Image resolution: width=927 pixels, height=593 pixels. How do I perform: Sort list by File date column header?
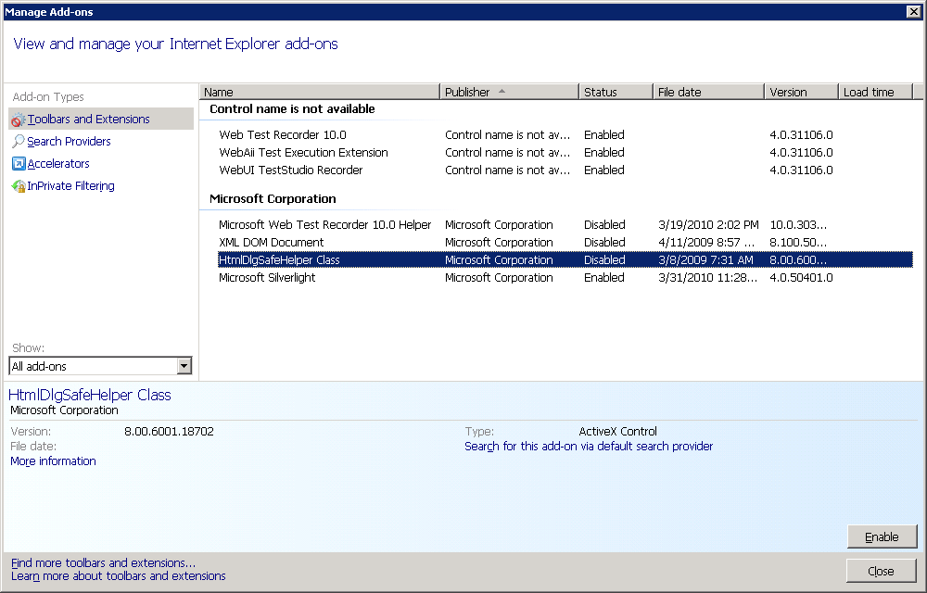(x=708, y=92)
